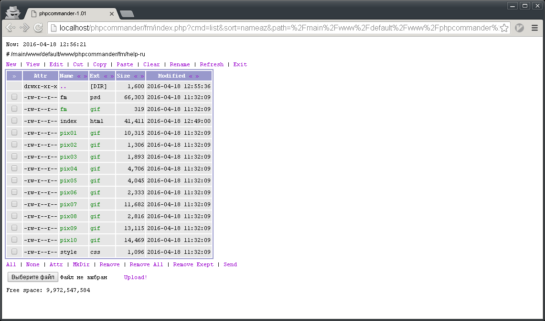Reload the page with the browser refresh icon
The image size is (545, 321).
[x=38, y=28]
